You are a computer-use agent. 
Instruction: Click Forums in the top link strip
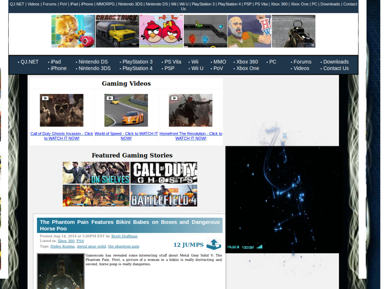[50, 4]
